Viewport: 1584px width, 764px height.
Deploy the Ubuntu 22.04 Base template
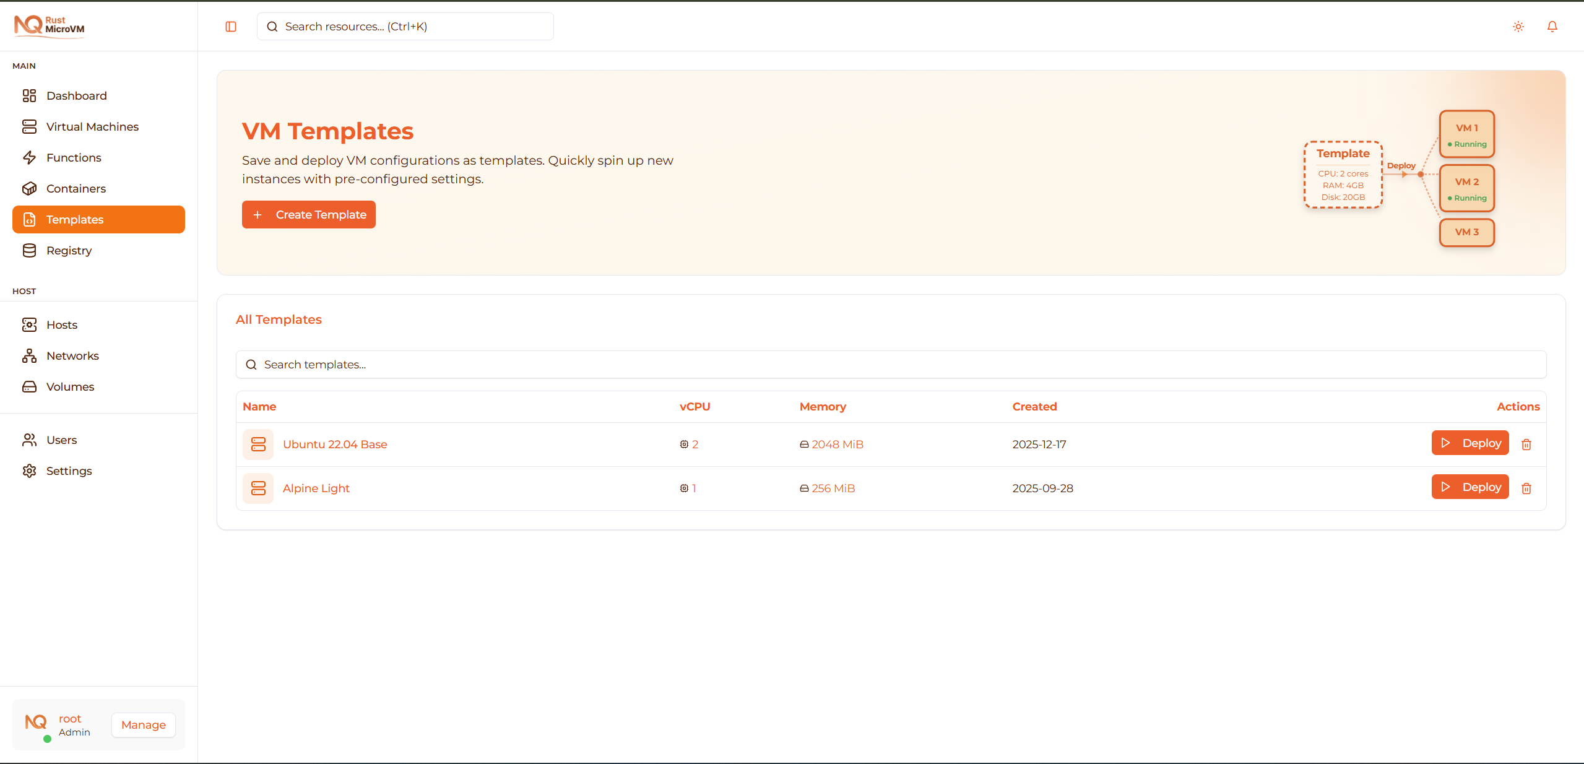[1469, 443]
